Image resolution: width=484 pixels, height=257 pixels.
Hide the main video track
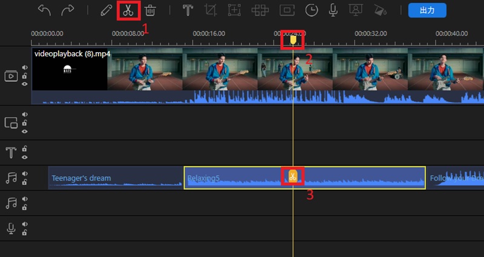tap(25, 84)
